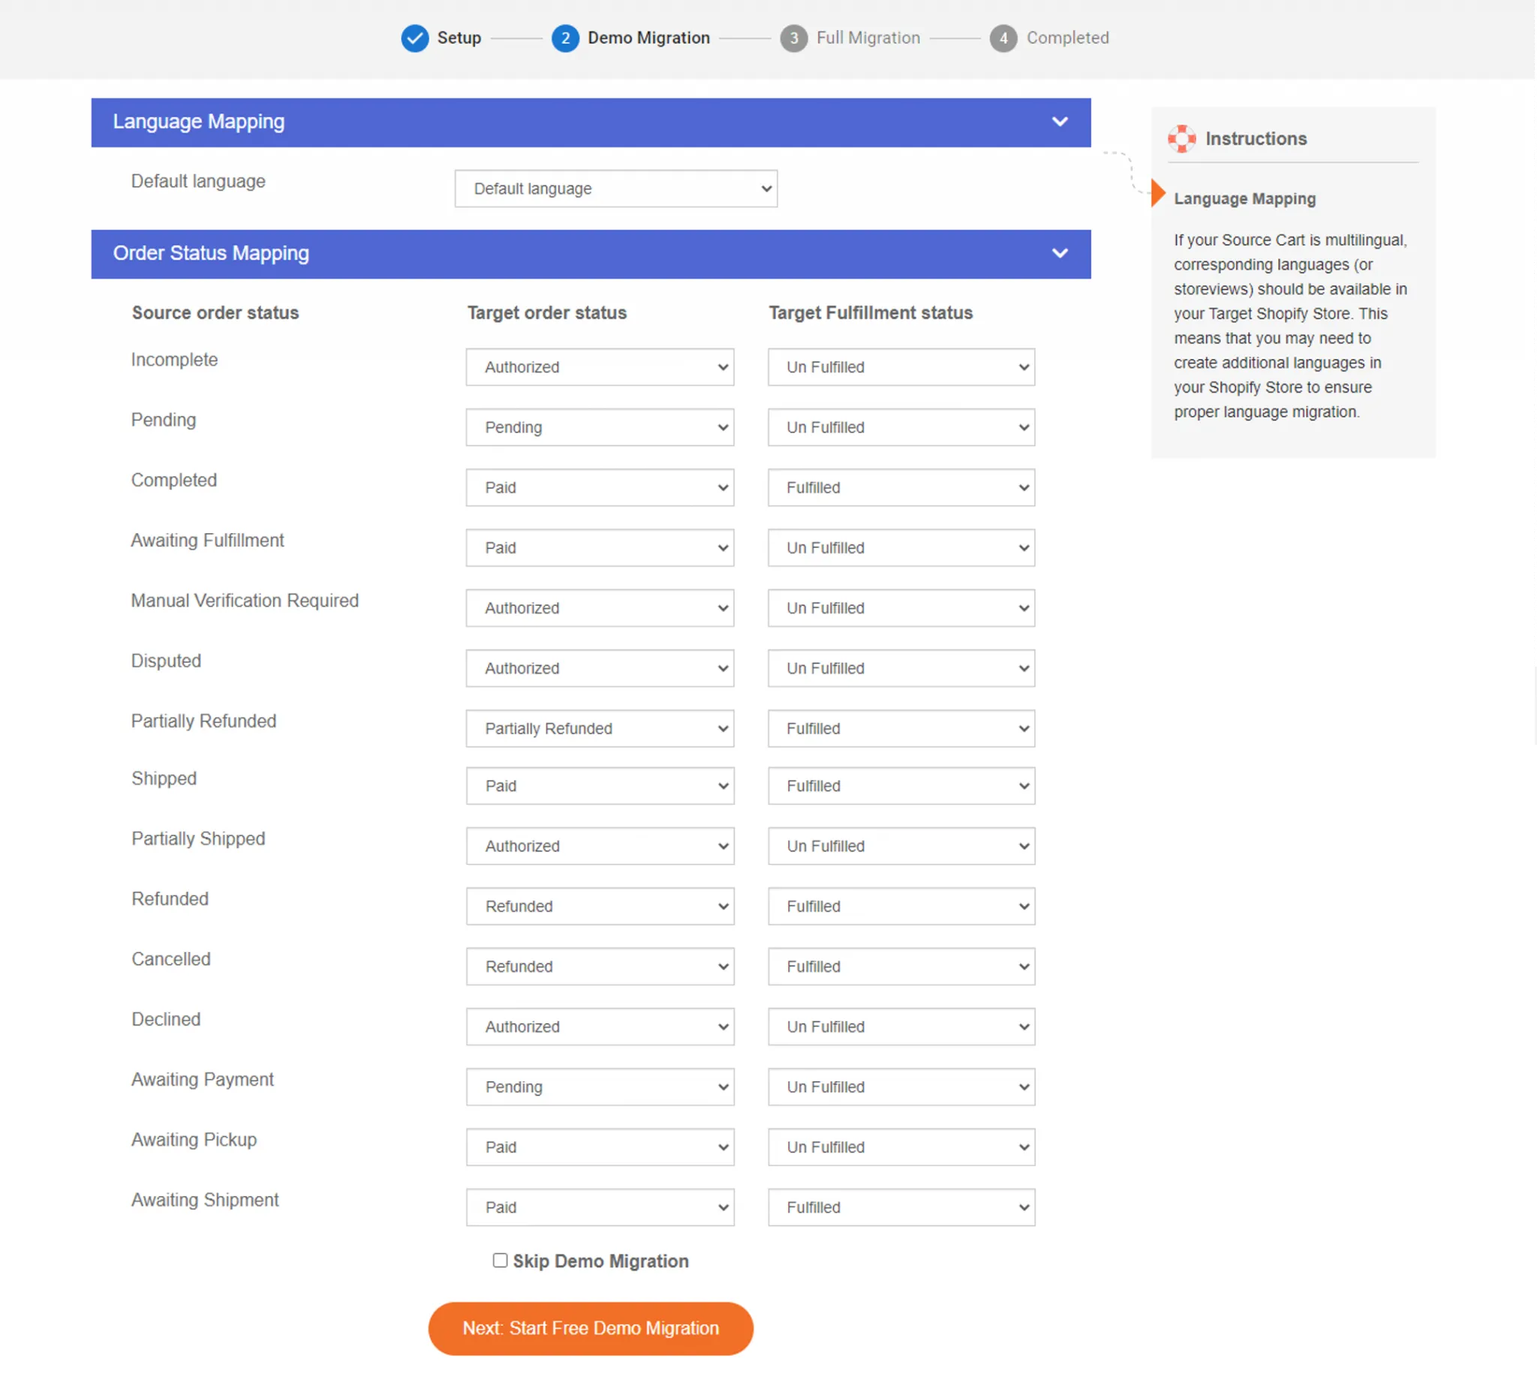The width and height of the screenshot is (1537, 1398).
Task: Click Next Start Free Demo Migration button
Action: [x=591, y=1328]
